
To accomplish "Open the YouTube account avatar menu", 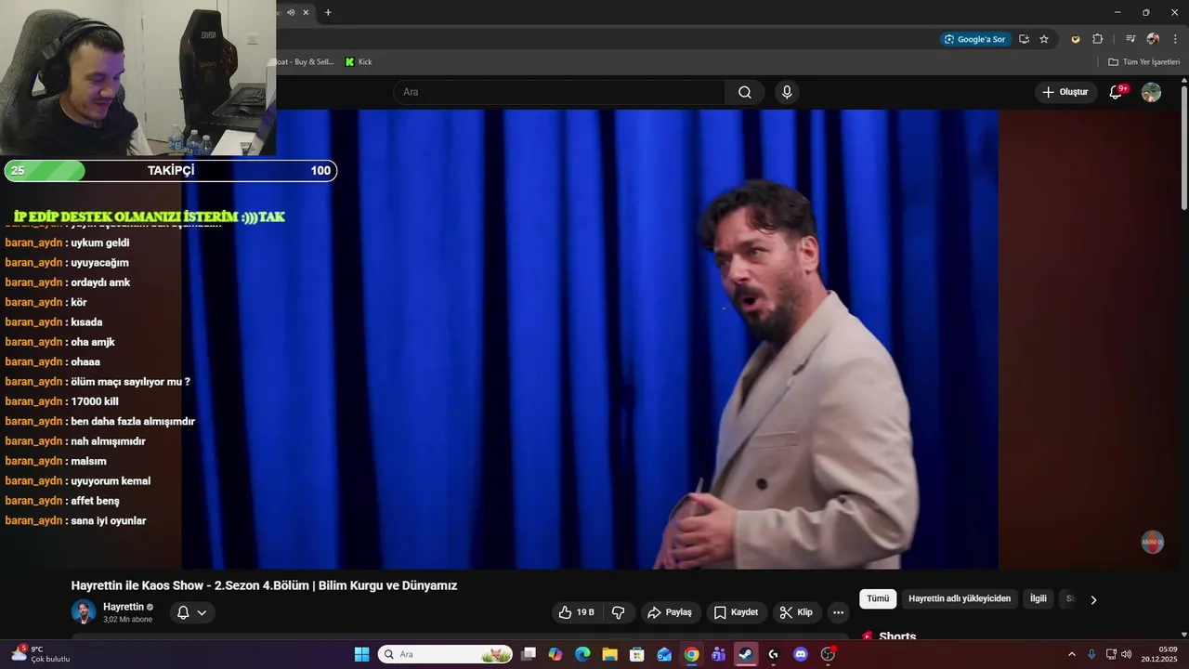I will 1151,92.
